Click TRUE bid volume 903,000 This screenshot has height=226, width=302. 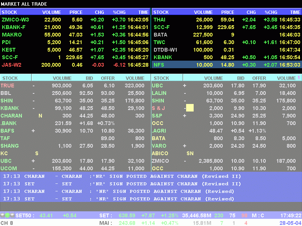coord(62,86)
